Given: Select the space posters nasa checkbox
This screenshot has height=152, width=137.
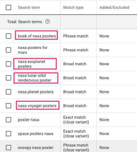Looking at the screenshot, I should 8,134.
